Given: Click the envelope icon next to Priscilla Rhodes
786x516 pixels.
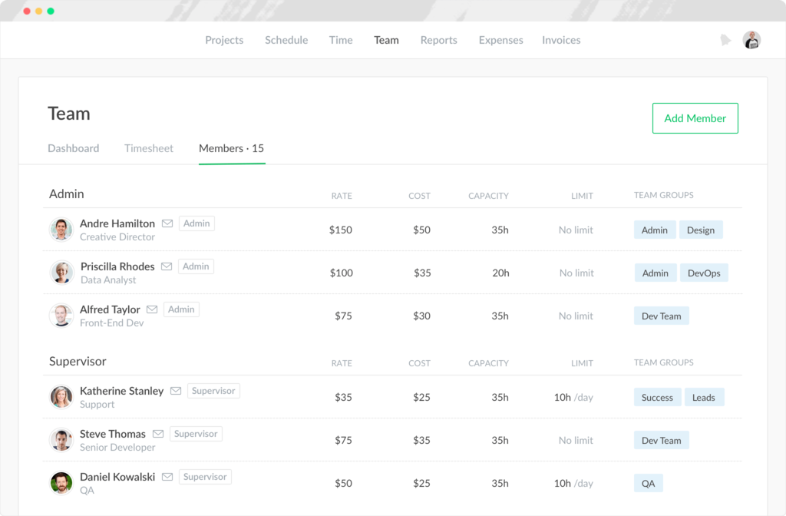Looking at the screenshot, I should coord(167,266).
